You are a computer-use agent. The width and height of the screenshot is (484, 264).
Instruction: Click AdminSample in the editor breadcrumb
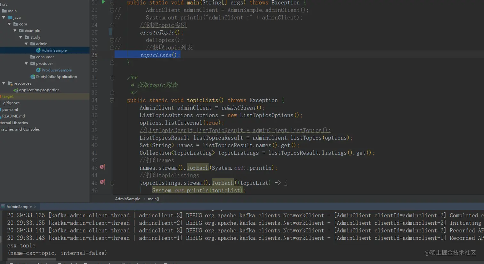pyautogui.click(x=128, y=199)
